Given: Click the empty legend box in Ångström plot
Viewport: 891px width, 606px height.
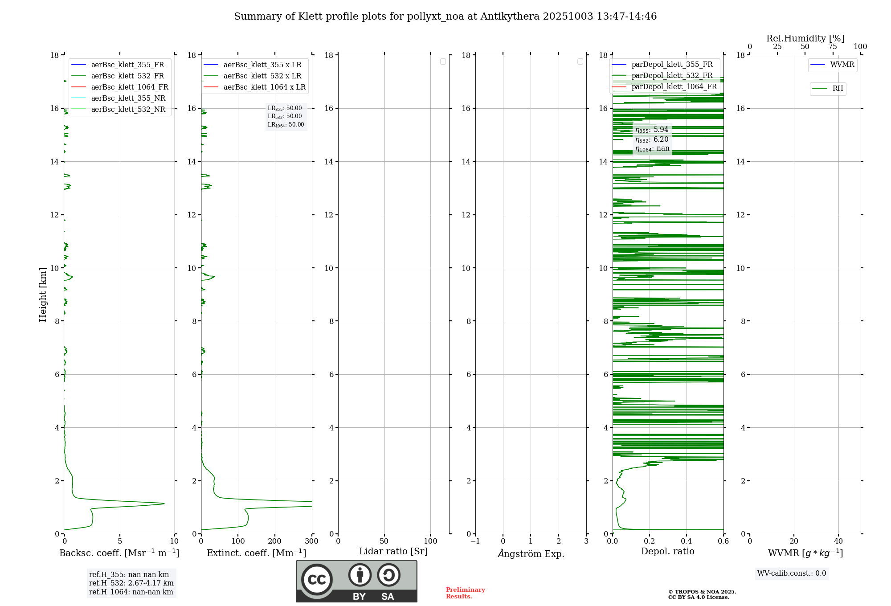Looking at the screenshot, I should (x=580, y=61).
